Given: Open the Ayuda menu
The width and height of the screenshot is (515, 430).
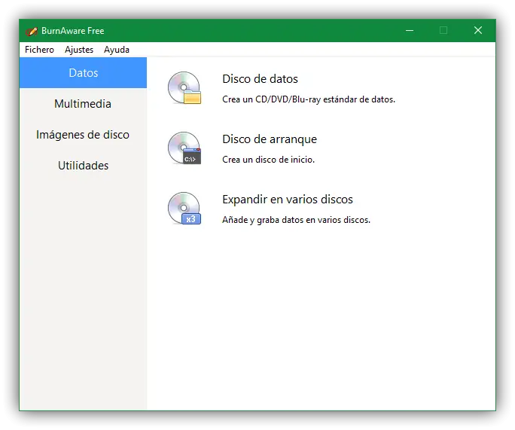Looking at the screenshot, I should click(117, 50).
